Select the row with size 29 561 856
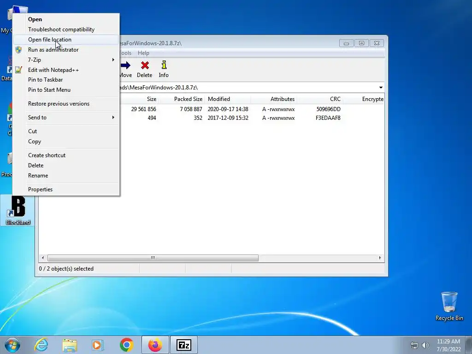 click(252, 109)
